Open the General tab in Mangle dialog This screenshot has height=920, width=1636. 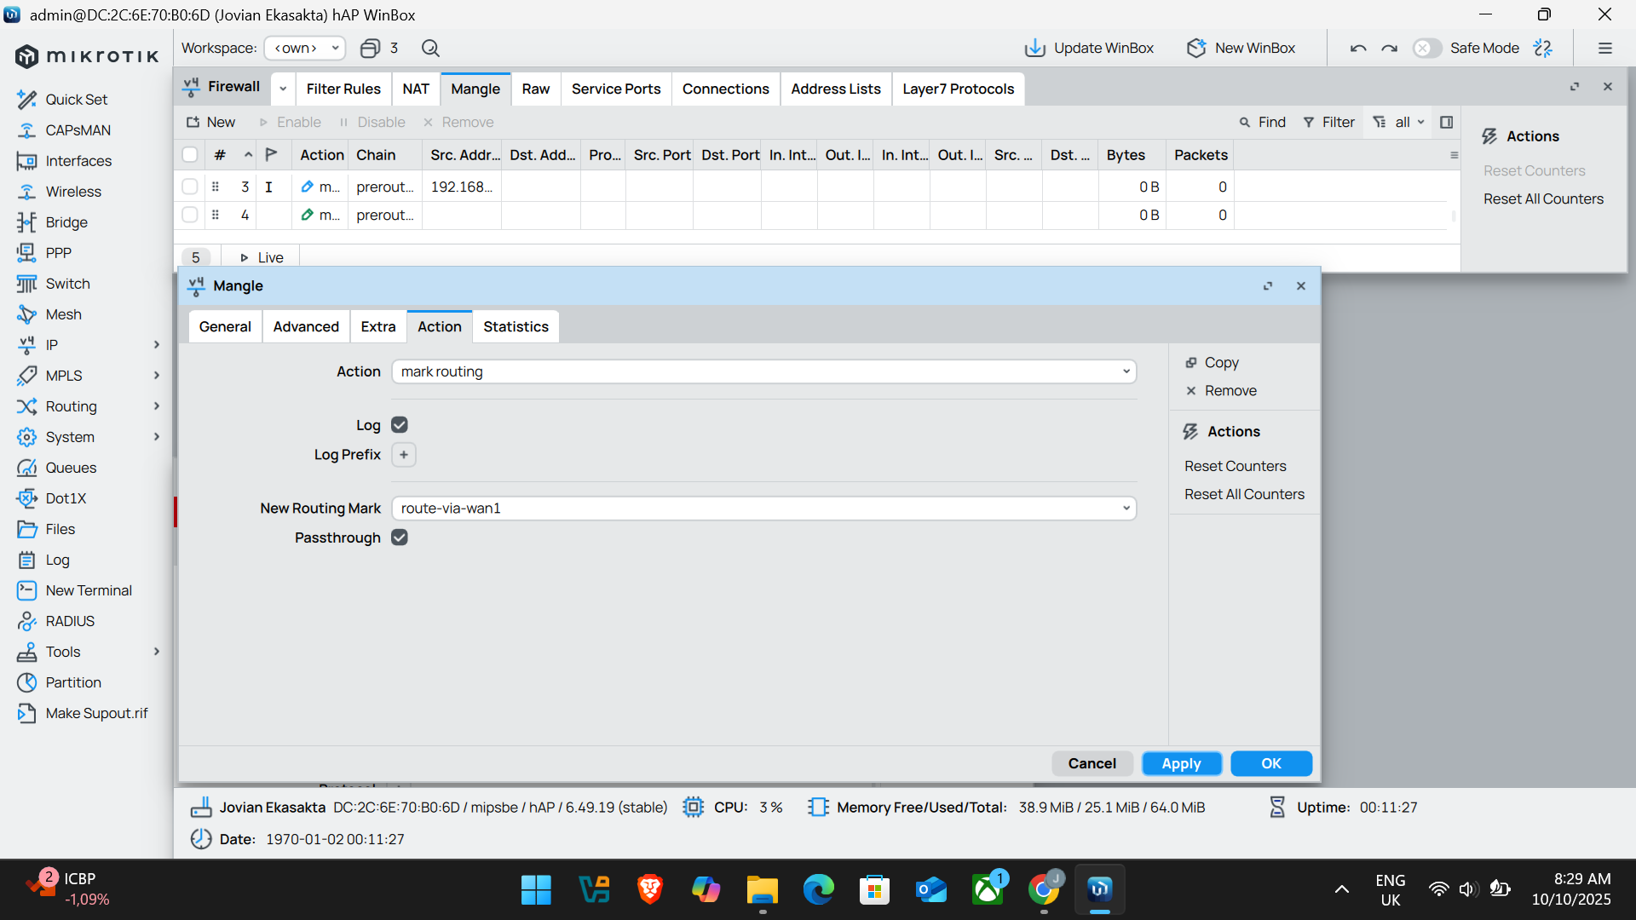pos(225,327)
